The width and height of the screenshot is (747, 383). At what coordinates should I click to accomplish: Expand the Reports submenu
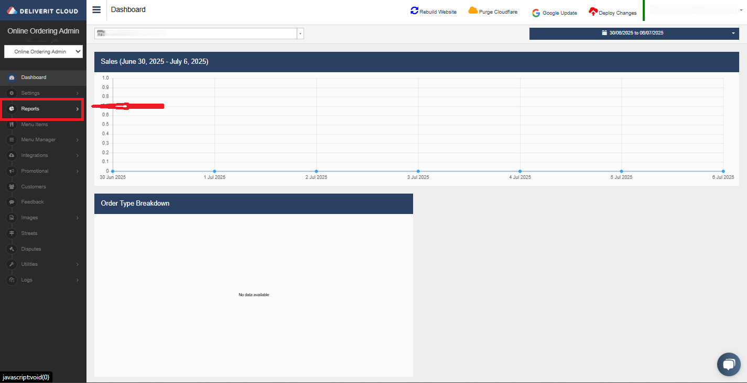point(42,109)
